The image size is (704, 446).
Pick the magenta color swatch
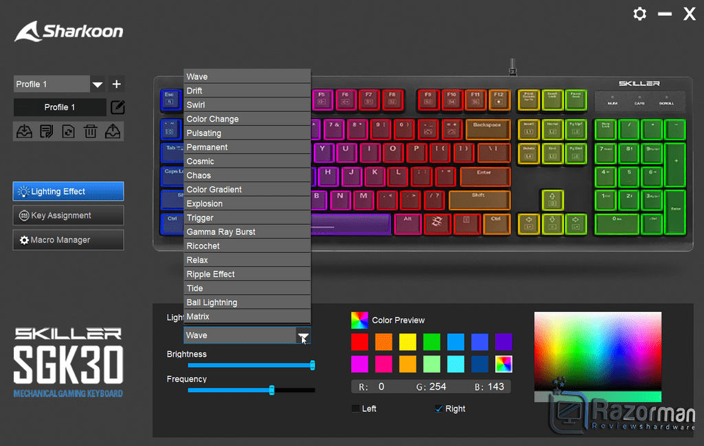[360, 364]
